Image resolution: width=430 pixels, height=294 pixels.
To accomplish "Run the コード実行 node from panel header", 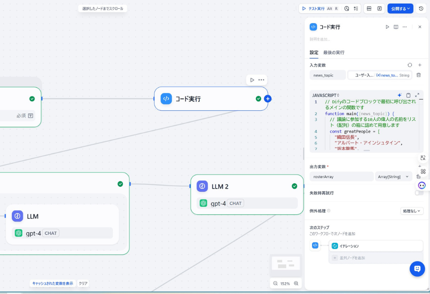I will pos(387,27).
